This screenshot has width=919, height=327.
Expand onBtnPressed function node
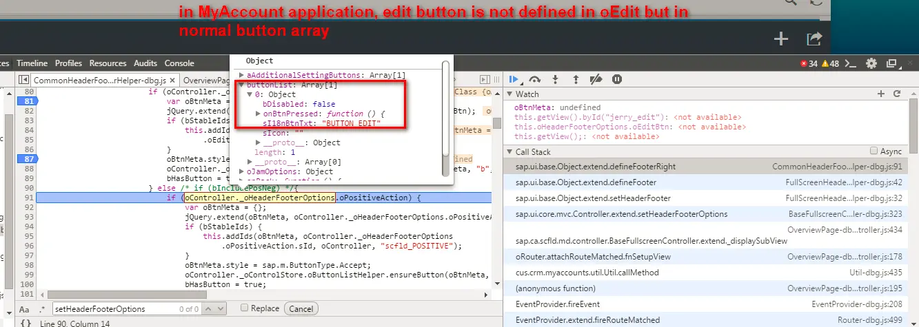(258, 114)
